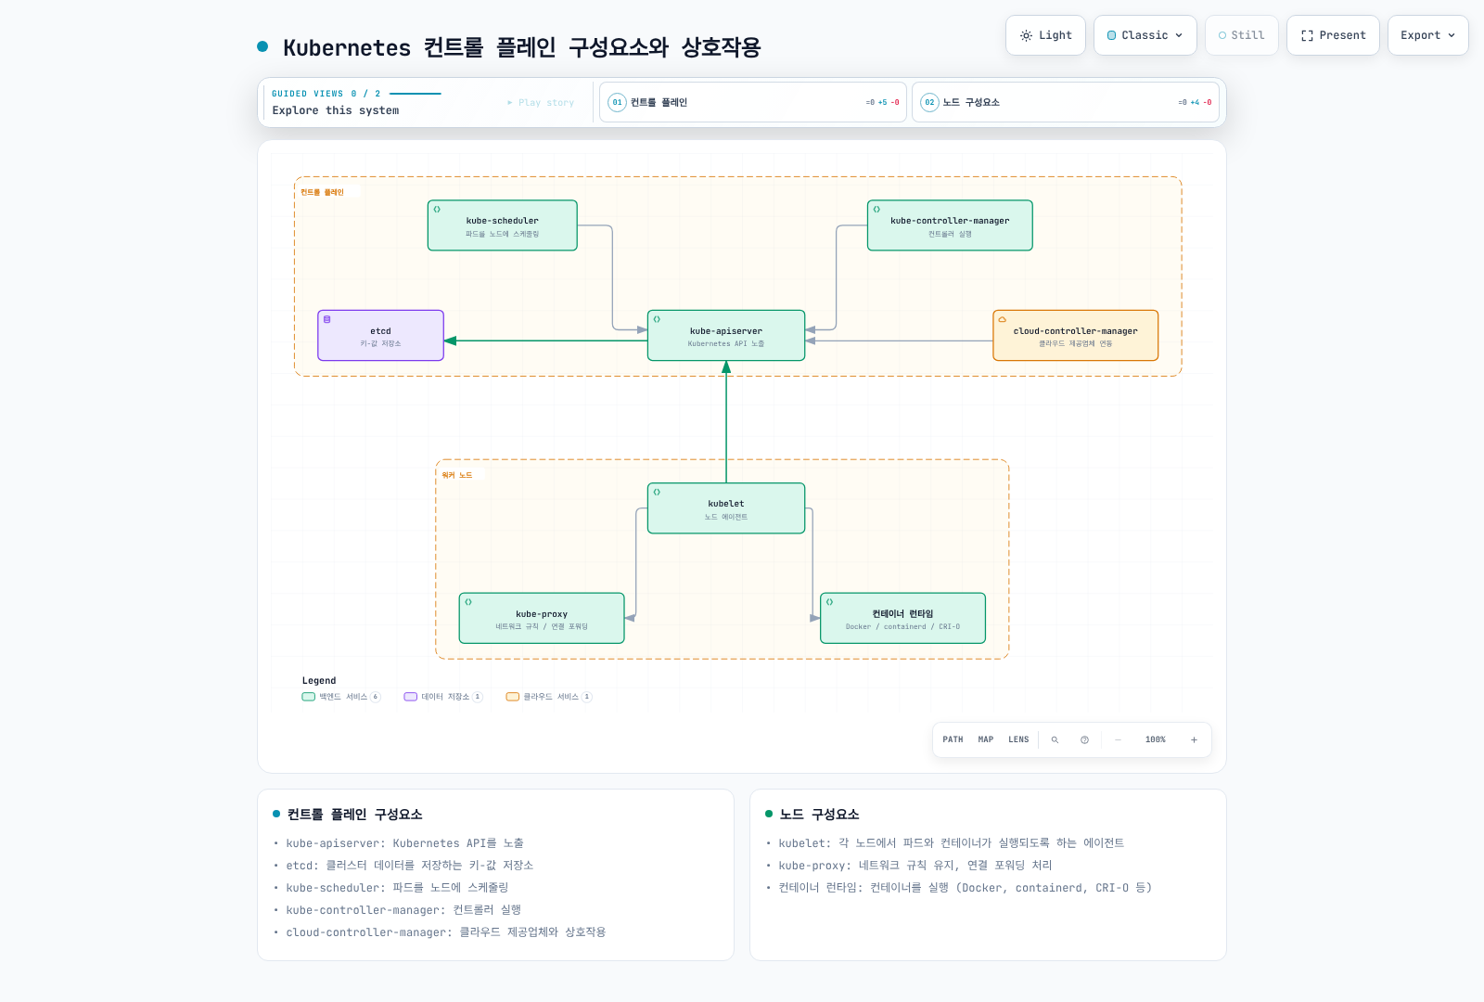Open the Export dropdown menu

pos(1427,35)
